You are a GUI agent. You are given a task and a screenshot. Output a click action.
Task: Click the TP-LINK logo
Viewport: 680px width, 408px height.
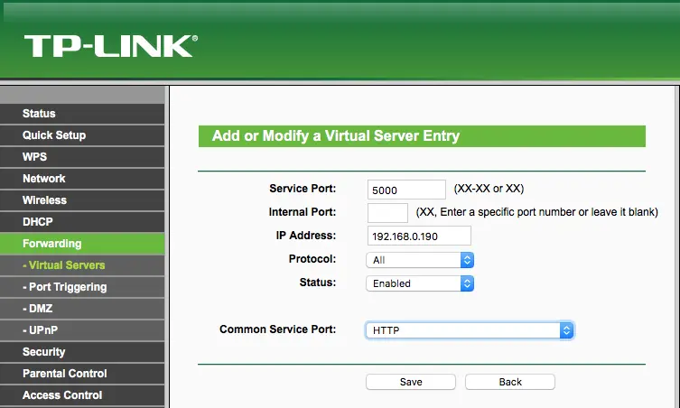[111, 46]
